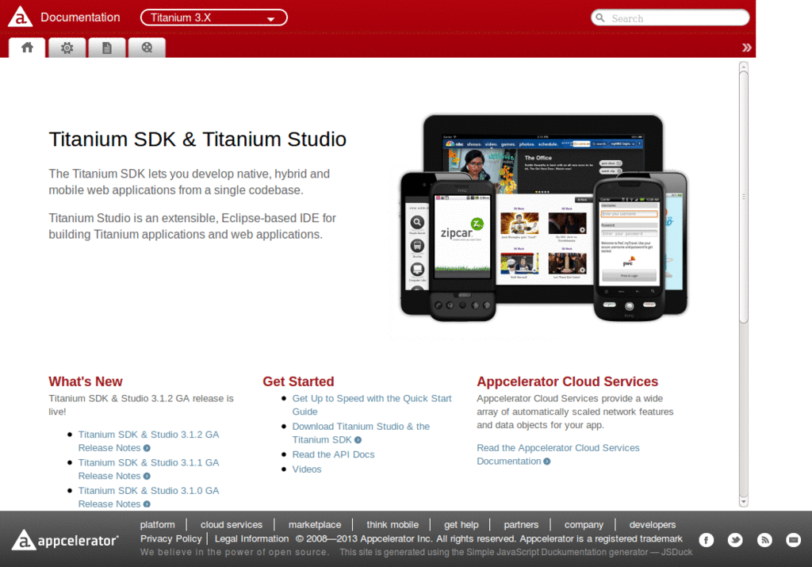Open the Videos link under Get Started
This screenshot has width=812, height=567.
tap(307, 469)
